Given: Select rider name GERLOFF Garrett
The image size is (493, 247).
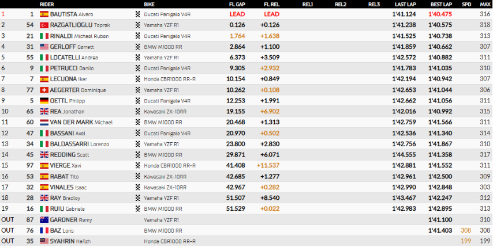Looking at the screenshot, I should (72, 47).
